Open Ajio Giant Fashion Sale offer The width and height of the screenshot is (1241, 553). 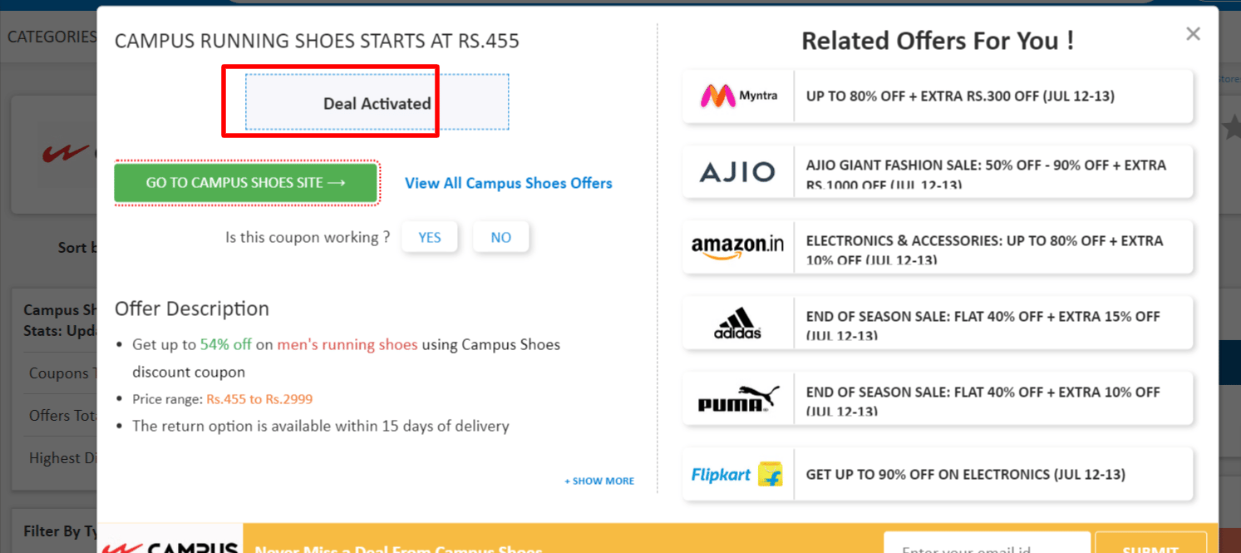click(986, 172)
